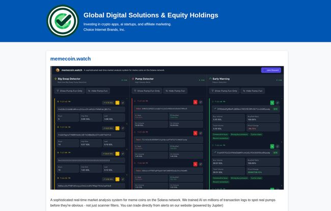
Task: Click red icon on first Pump Detector alert
Action: pos(195,102)
